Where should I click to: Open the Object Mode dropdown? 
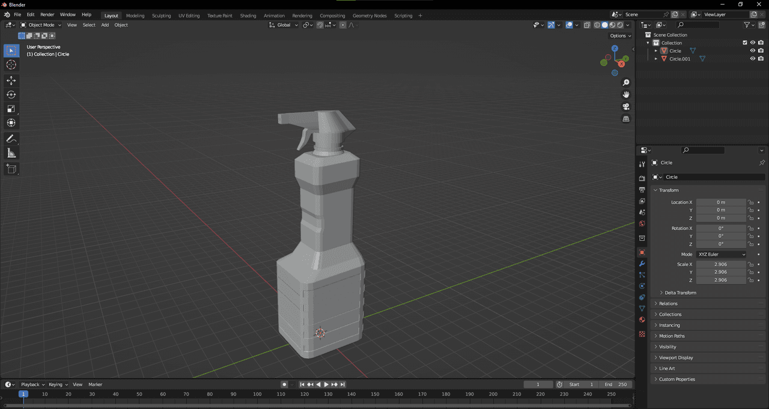(41, 25)
